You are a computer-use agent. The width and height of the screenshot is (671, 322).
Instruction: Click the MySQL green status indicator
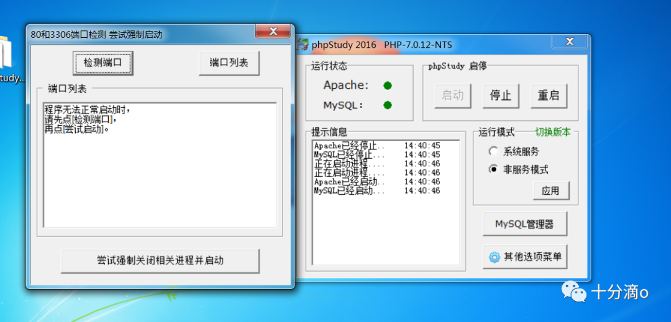pos(388,105)
